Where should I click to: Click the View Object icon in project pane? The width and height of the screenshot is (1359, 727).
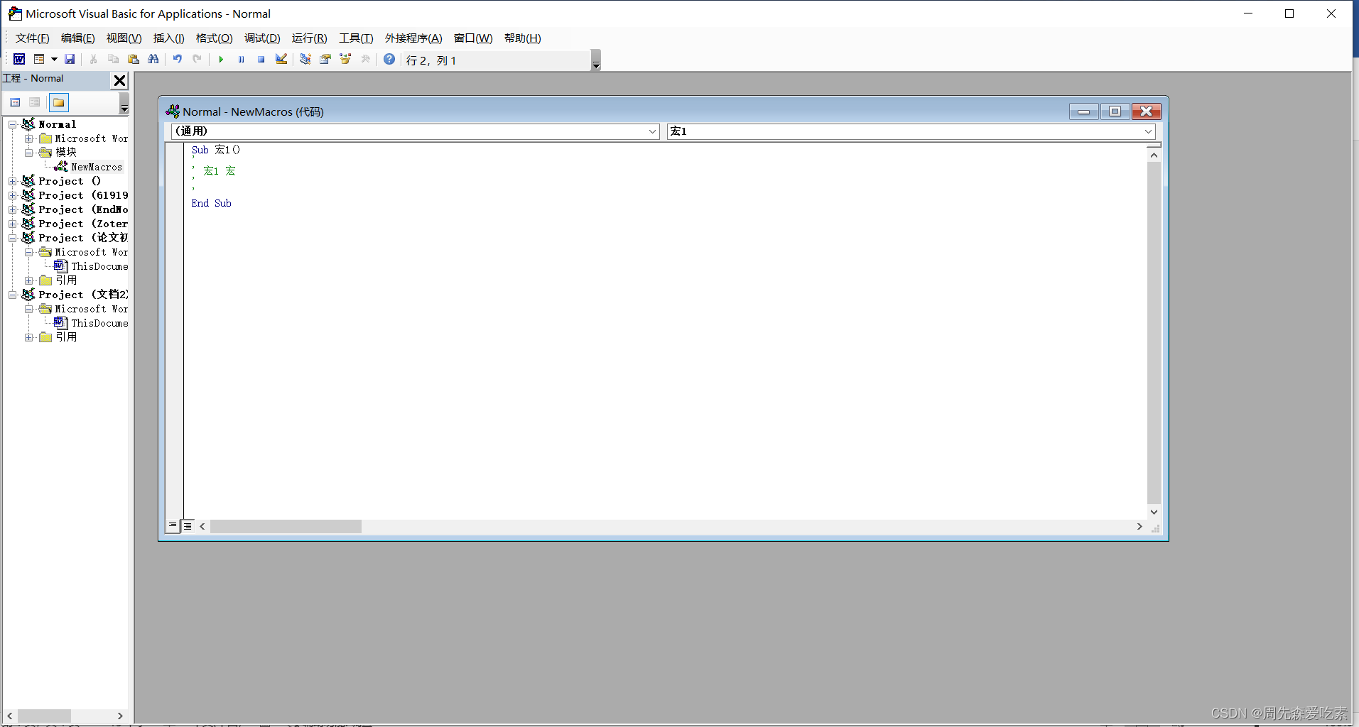pos(34,102)
